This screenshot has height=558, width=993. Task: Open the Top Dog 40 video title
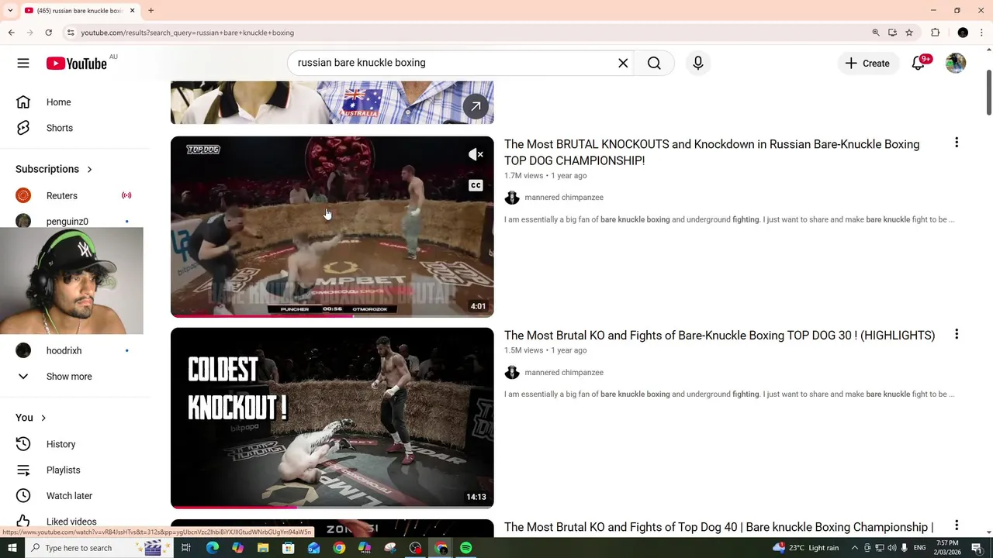[x=718, y=527]
